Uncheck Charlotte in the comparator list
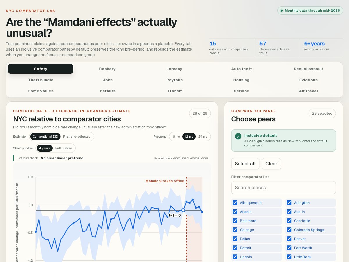Image resolution: width=349 pixels, height=262 pixels. (x=289, y=221)
